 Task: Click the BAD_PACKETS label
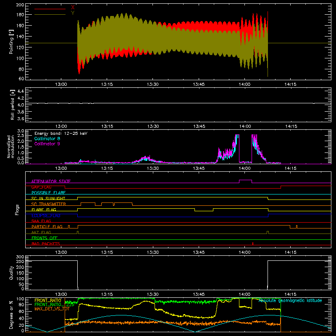tap(46, 244)
